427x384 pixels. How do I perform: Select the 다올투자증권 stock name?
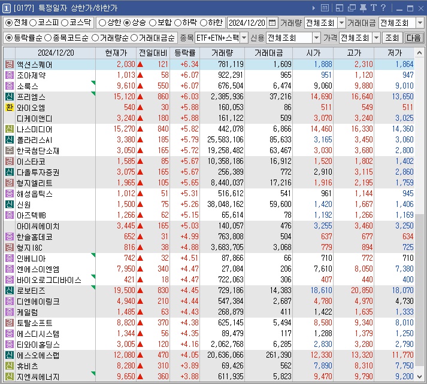coord(38,172)
